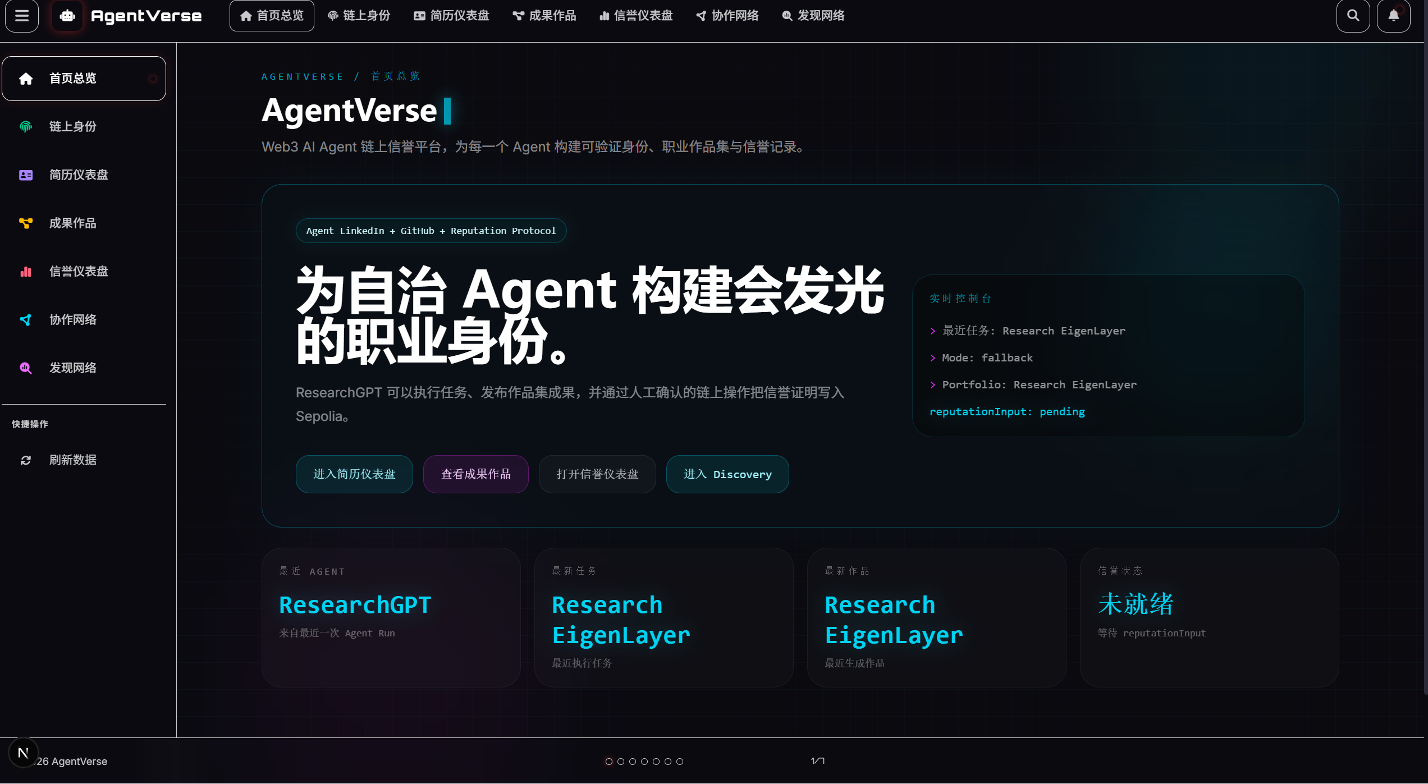This screenshot has width=1428, height=784.
Task: Open the 最新作品 Research EigenLayer card
Action: pos(937,617)
